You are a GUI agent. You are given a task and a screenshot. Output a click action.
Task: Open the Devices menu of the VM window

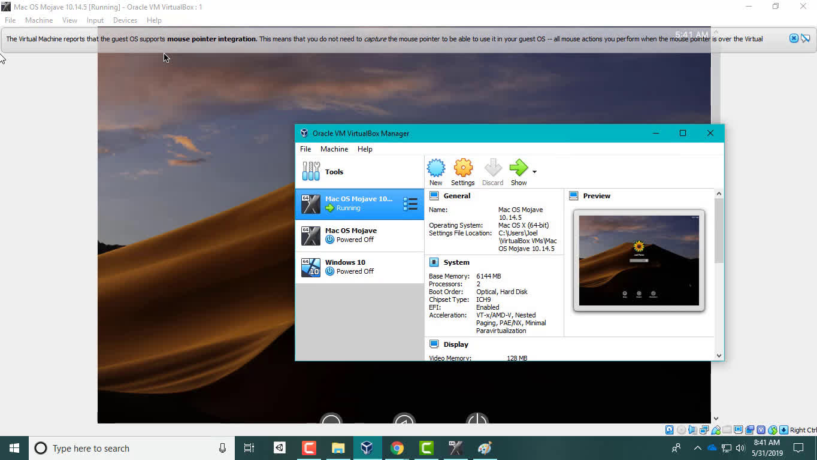[125, 20]
